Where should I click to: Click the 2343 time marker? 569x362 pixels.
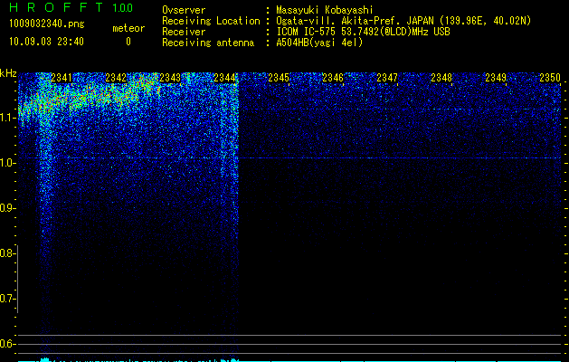click(170, 78)
